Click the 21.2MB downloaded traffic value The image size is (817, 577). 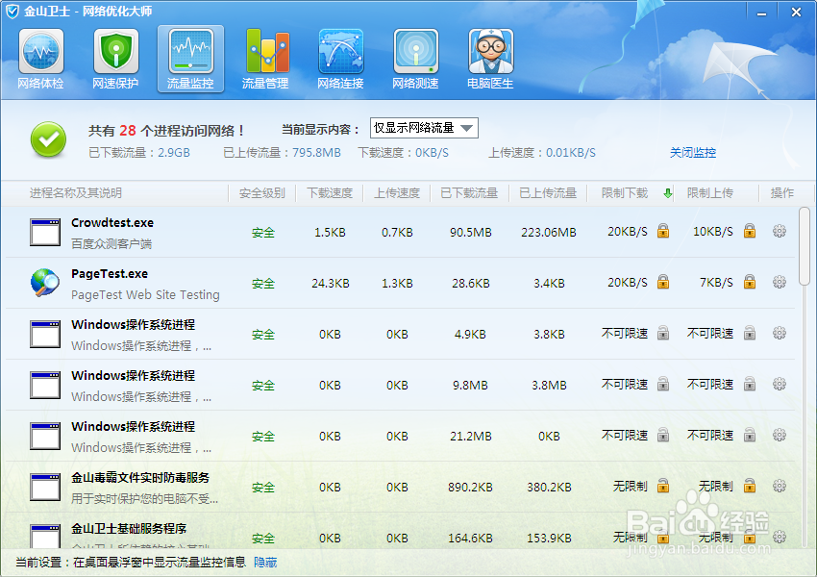pyautogui.click(x=471, y=437)
